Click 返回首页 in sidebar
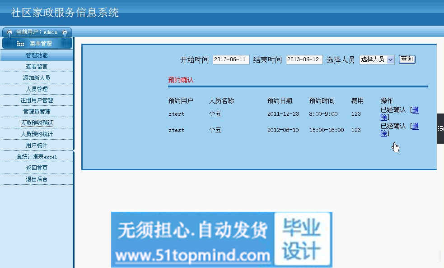 (37, 168)
